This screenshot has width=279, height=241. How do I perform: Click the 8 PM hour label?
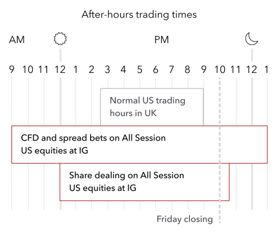[187, 69]
